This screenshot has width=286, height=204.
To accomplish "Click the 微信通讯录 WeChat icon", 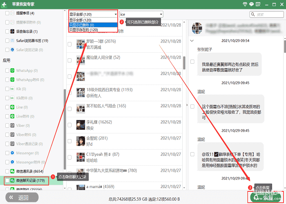I will point(12,171).
